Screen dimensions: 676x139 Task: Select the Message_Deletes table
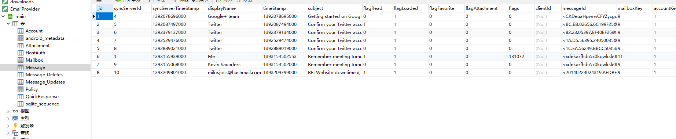coord(44,75)
